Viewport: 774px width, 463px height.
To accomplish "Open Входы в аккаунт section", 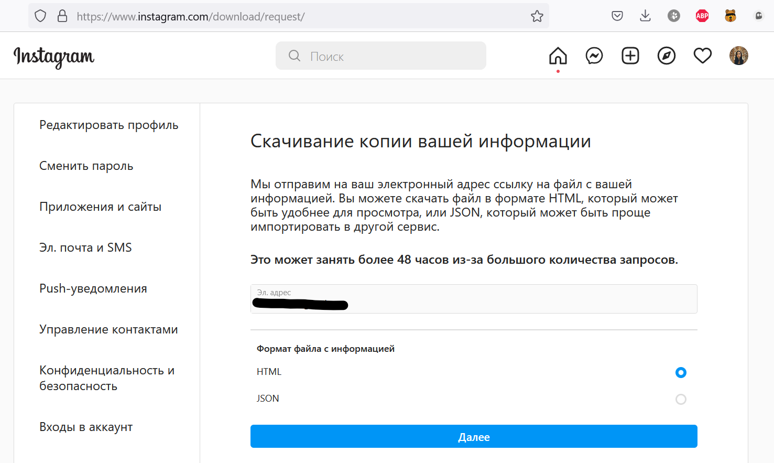I will click(86, 427).
